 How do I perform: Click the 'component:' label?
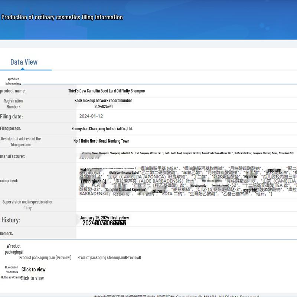(9, 181)
